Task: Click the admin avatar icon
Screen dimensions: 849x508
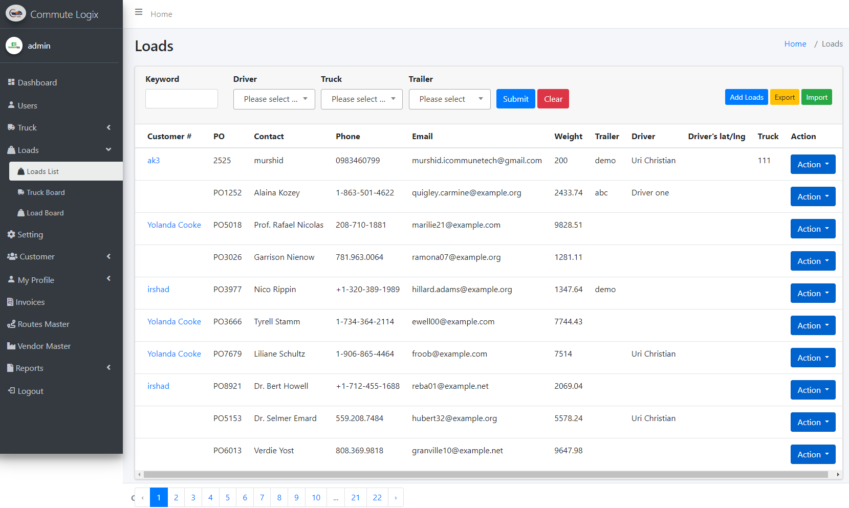Action: click(x=14, y=46)
